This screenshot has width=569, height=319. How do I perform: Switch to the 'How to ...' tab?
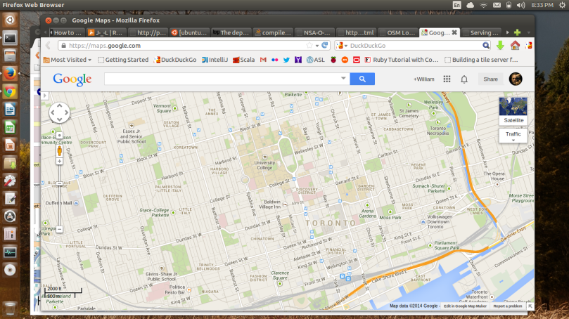(67, 32)
